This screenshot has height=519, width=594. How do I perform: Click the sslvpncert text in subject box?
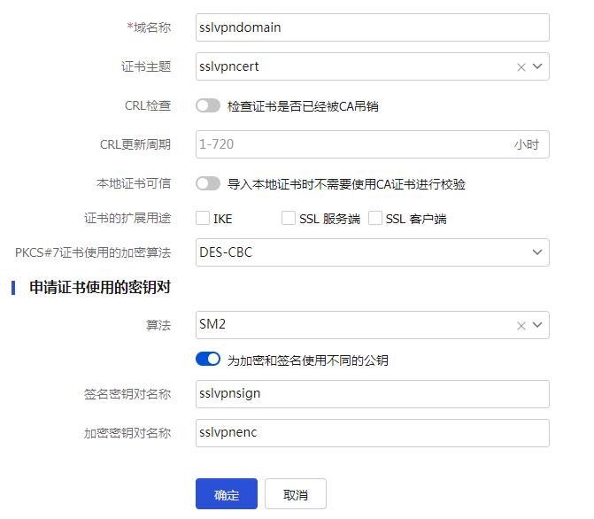pos(230,67)
